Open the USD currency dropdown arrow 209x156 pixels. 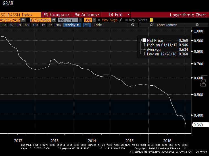[x=94, y=20]
